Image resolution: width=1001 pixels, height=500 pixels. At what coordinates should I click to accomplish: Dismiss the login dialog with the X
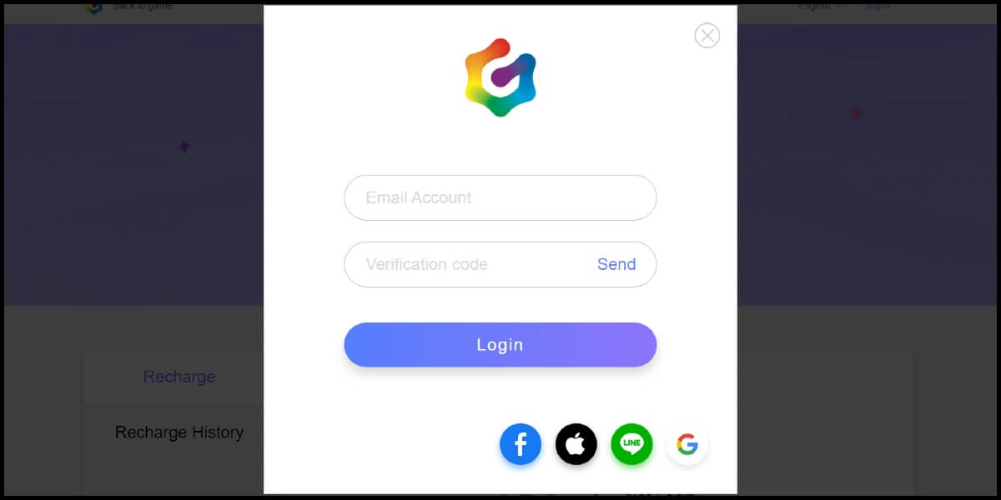point(707,35)
